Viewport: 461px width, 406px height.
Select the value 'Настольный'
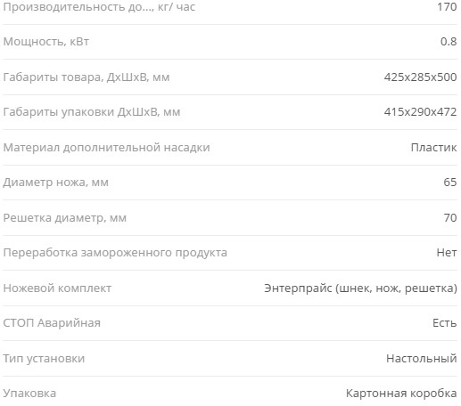tap(422, 359)
